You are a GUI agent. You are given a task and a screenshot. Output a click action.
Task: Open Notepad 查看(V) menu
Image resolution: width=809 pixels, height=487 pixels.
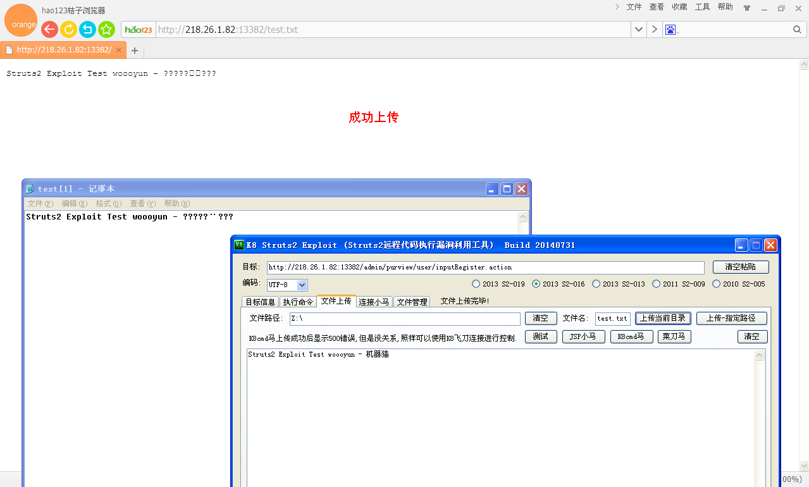tap(142, 204)
